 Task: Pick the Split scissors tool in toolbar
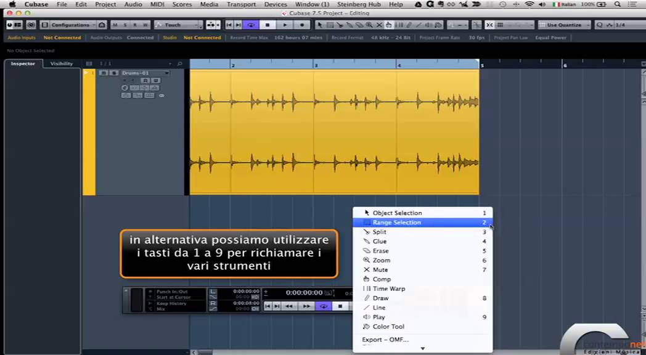click(340, 25)
